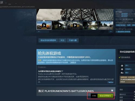The width and height of the screenshot is (135, 101).
Task: Click the 抢先体验游戏 heading
Action: pos(50,53)
